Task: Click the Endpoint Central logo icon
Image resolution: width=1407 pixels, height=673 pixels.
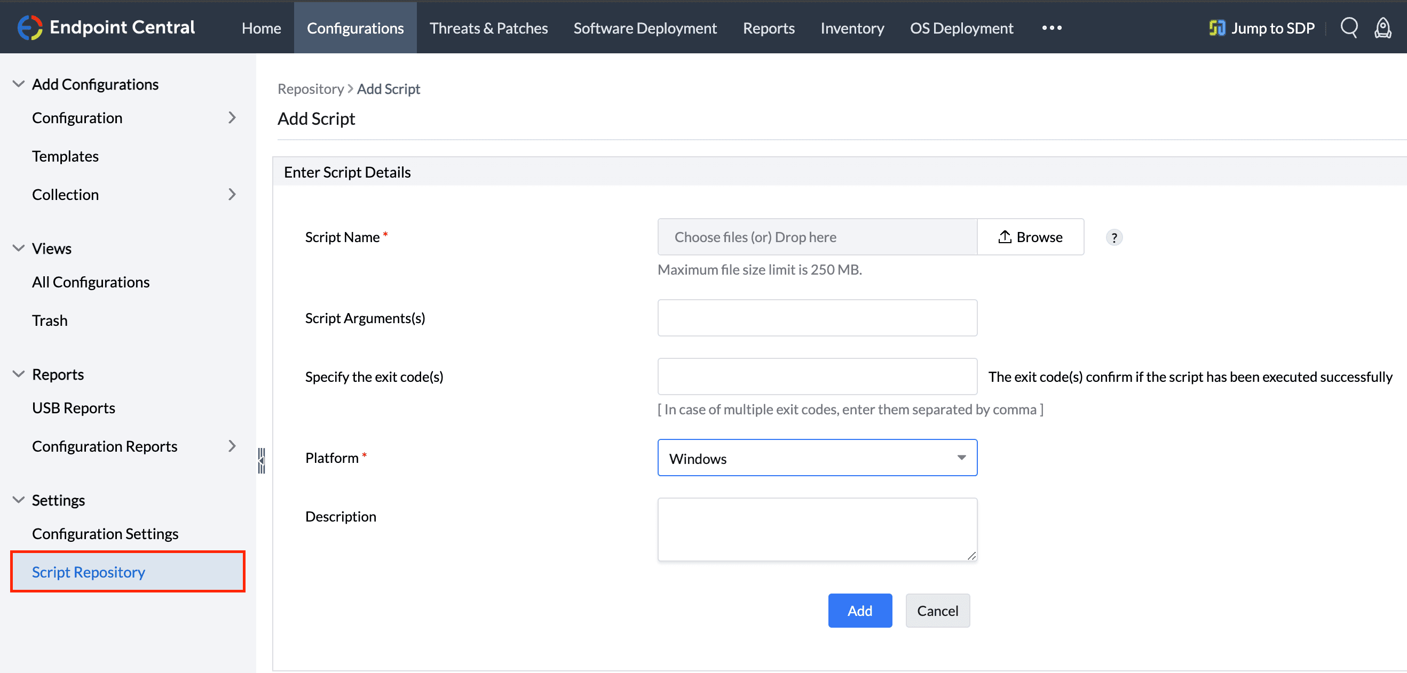Action: coord(29,27)
